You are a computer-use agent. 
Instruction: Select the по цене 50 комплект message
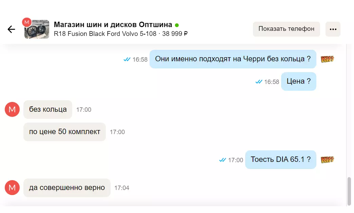(x=64, y=132)
